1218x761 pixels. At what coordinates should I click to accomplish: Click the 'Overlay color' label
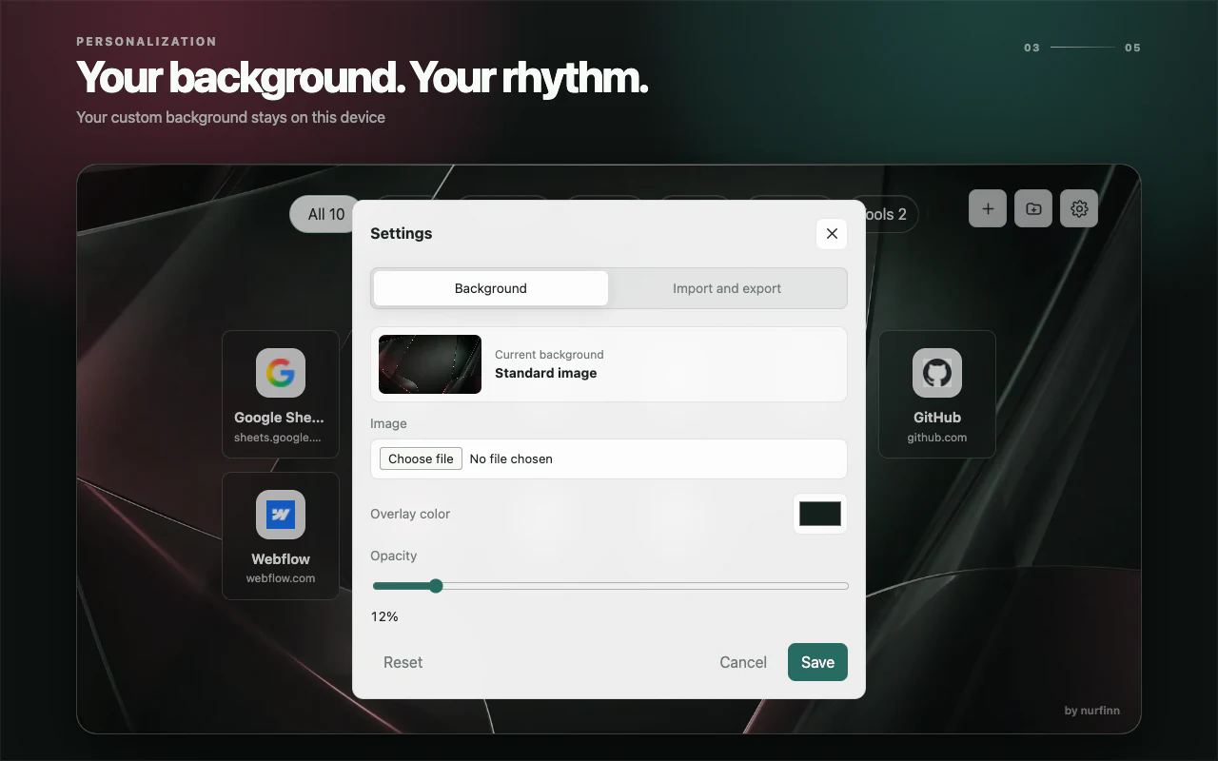pyautogui.click(x=410, y=514)
